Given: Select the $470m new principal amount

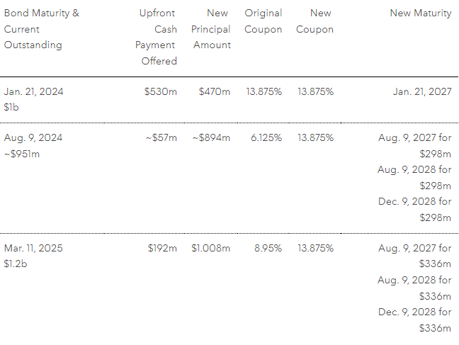Looking at the screenshot, I should [215, 91].
